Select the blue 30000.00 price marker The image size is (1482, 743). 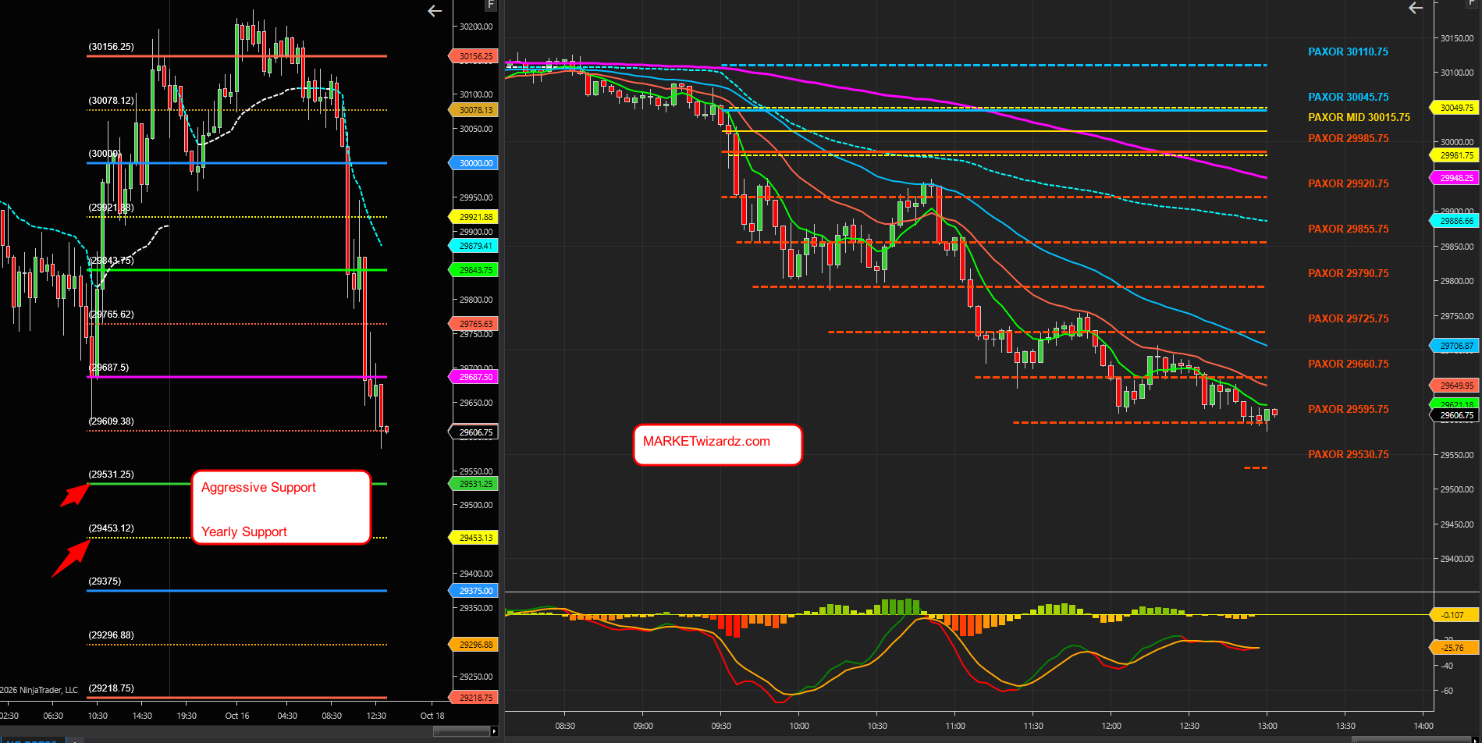click(474, 163)
